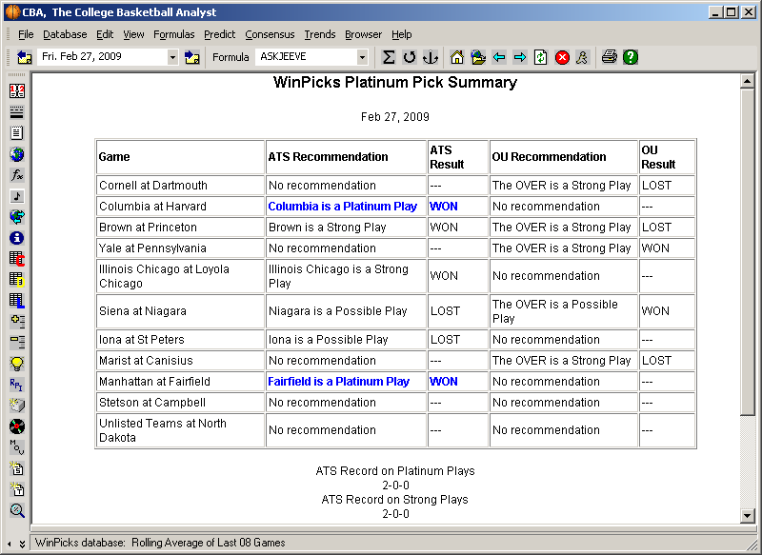Open the fx formula icon in sidebar

17,175
